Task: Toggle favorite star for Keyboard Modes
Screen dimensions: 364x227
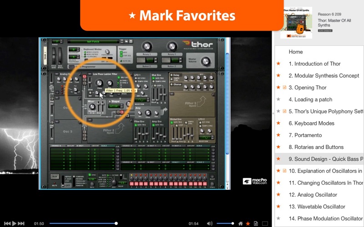Action: [x=278, y=123]
